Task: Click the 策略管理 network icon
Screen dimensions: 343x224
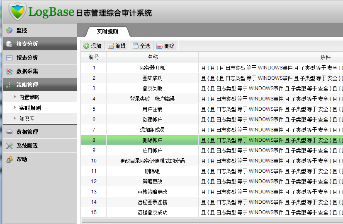Action: click(10, 85)
